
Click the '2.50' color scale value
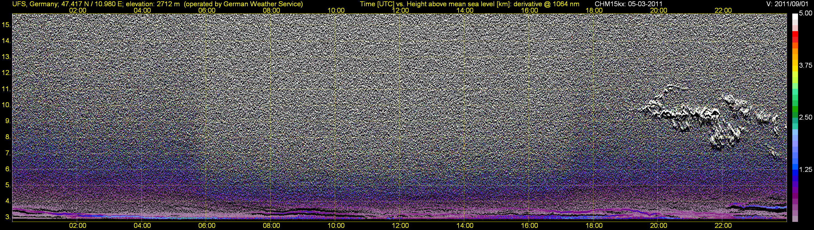coord(806,117)
